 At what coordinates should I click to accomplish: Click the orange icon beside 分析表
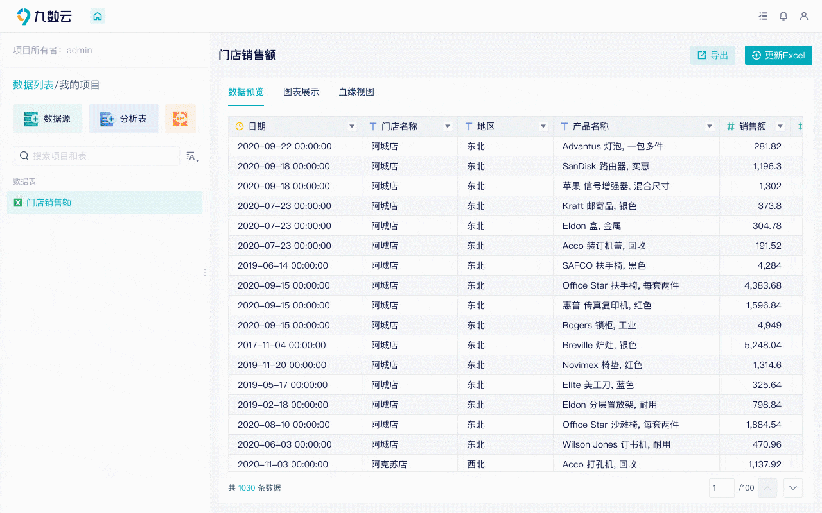tap(180, 119)
